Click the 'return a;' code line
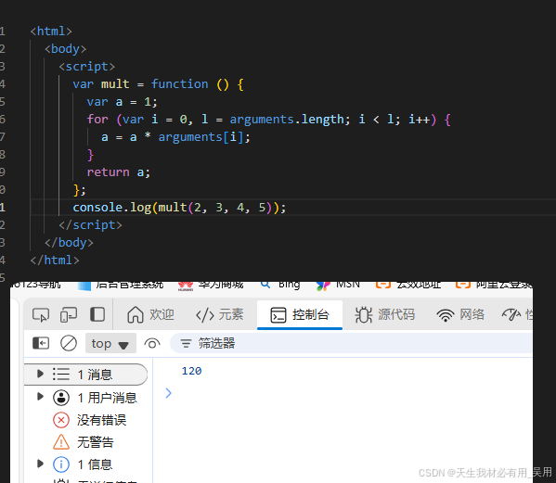Viewport: 556px width, 483px height. pyautogui.click(x=119, y=172)
